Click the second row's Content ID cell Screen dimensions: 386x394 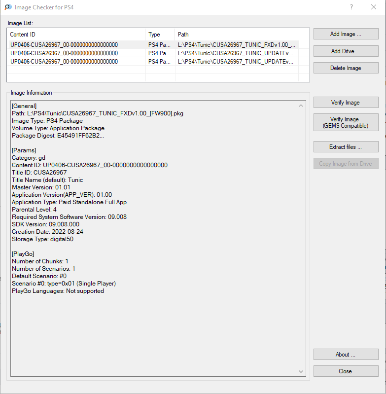point(64,53)
